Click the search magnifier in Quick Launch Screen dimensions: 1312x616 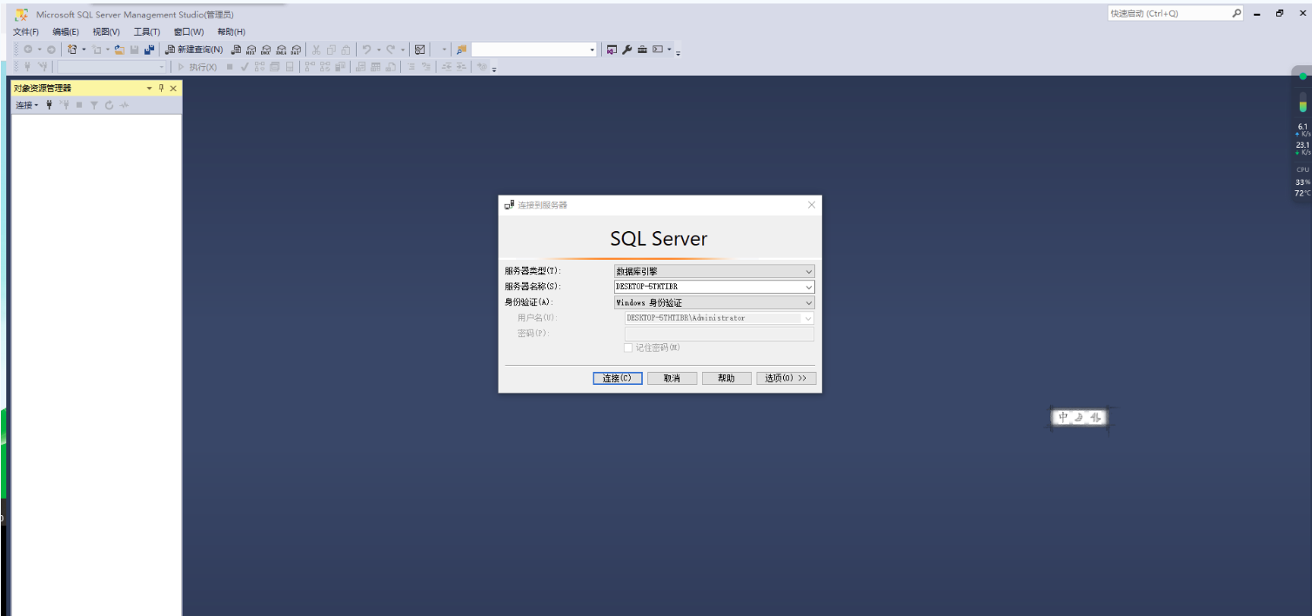pyautogui.click(x=1236, y=13)
